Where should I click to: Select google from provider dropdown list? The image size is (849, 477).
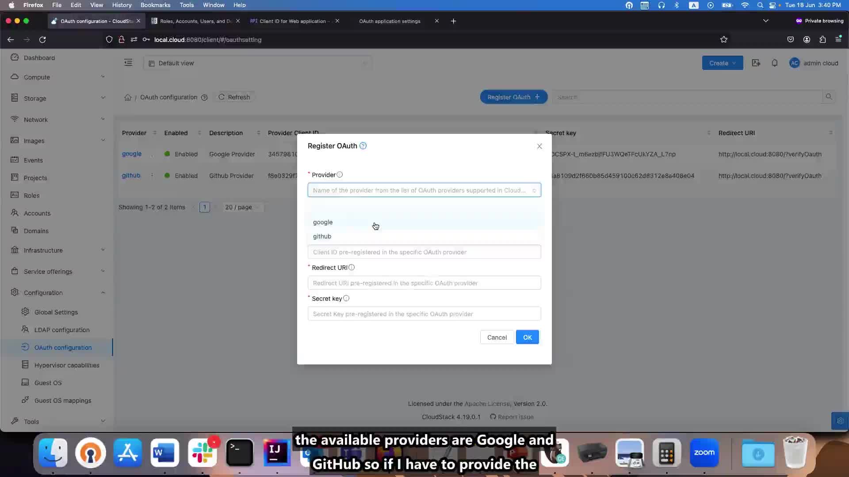(x=322, y=222)
